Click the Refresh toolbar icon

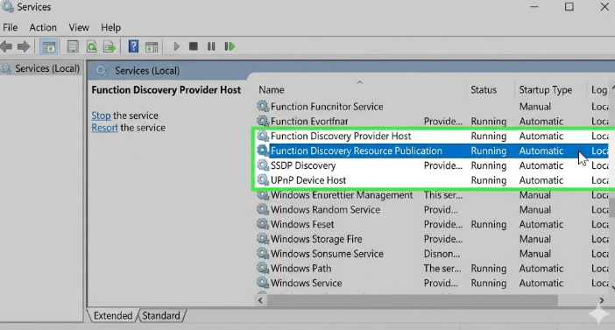coord(92,46)
